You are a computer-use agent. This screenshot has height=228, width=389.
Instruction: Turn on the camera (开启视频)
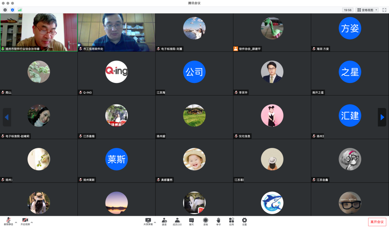click(25, 221)
